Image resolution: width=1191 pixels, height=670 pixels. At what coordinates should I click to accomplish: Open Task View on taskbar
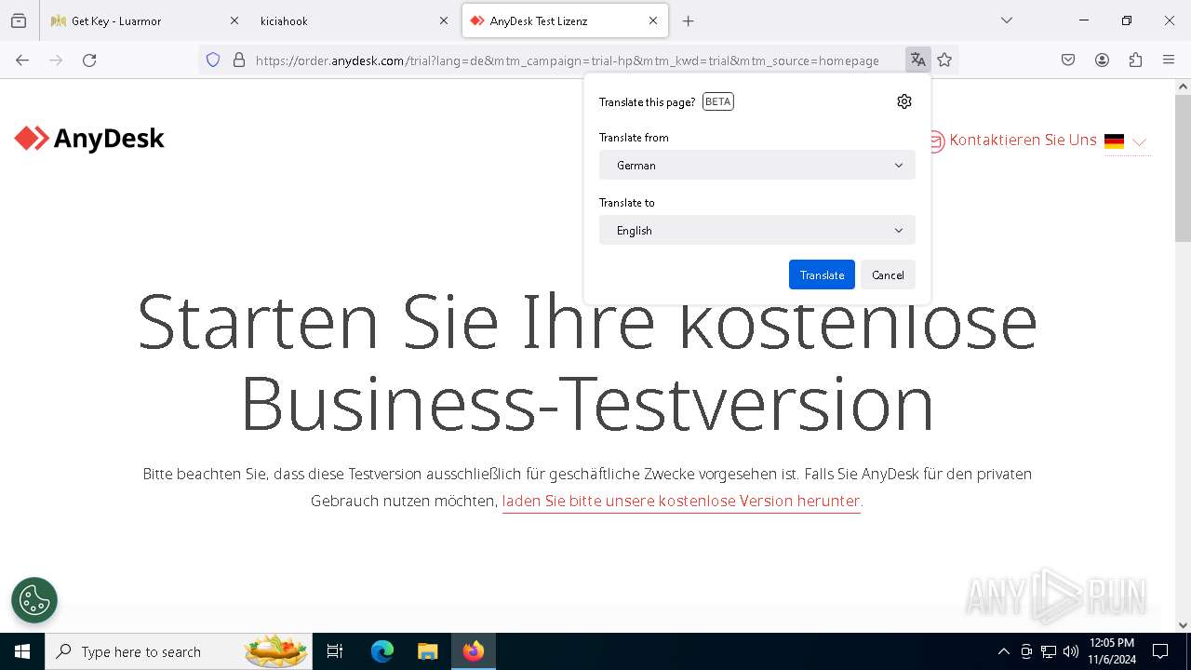pyautogui.click(x=335, y=651)
